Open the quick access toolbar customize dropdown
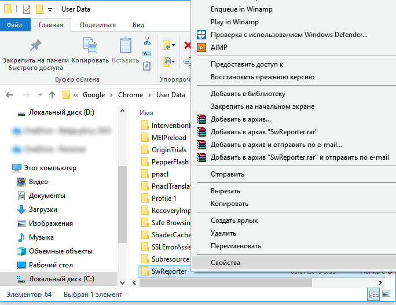 [50, 10]
